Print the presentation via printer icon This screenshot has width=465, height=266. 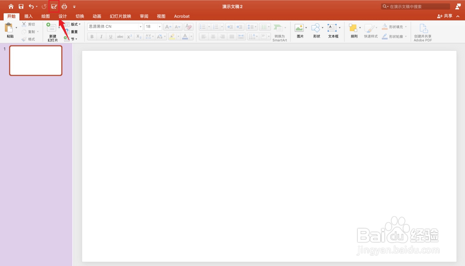point(64,6)
